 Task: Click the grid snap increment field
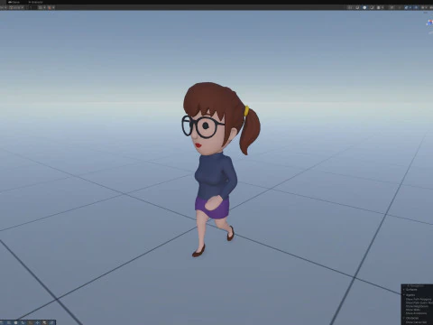tap(32, 7)
